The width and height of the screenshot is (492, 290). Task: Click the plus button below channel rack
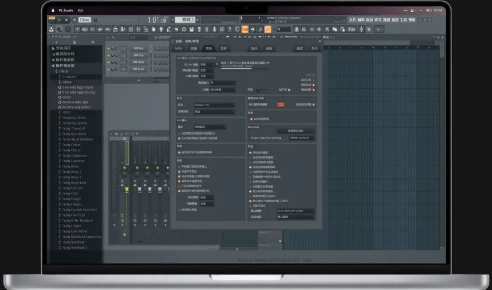point(139,80)
